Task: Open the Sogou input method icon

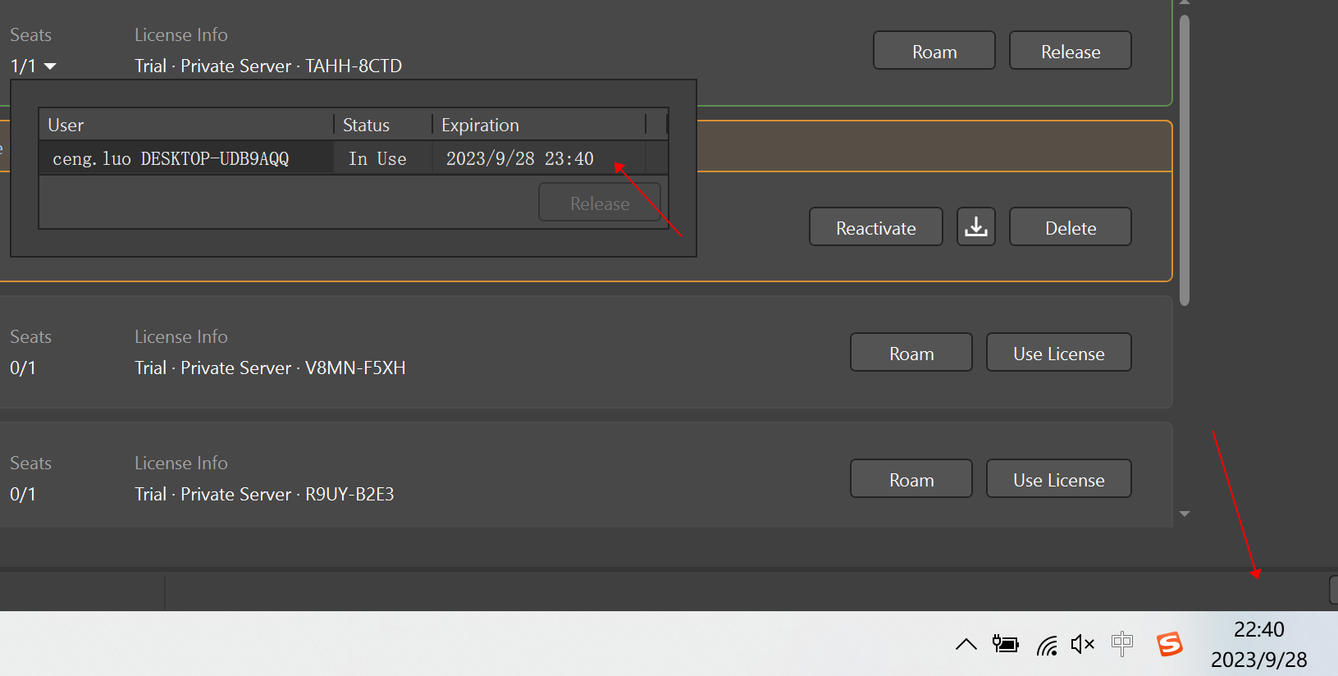Action: [x=1169, y=644]
